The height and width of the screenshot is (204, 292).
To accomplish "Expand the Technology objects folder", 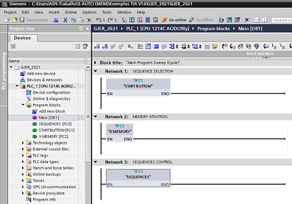I will tap(23, 143).
